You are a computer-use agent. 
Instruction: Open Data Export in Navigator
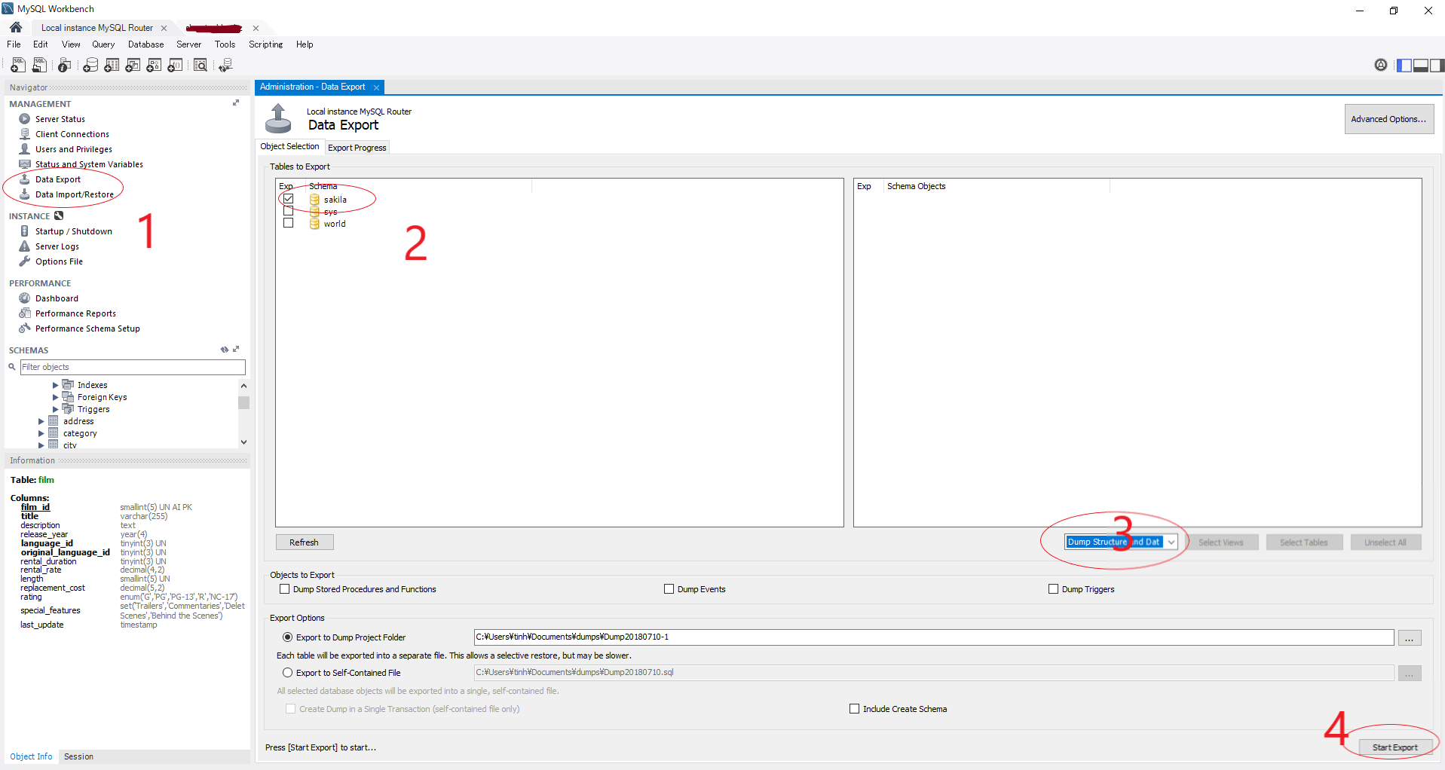57,179
